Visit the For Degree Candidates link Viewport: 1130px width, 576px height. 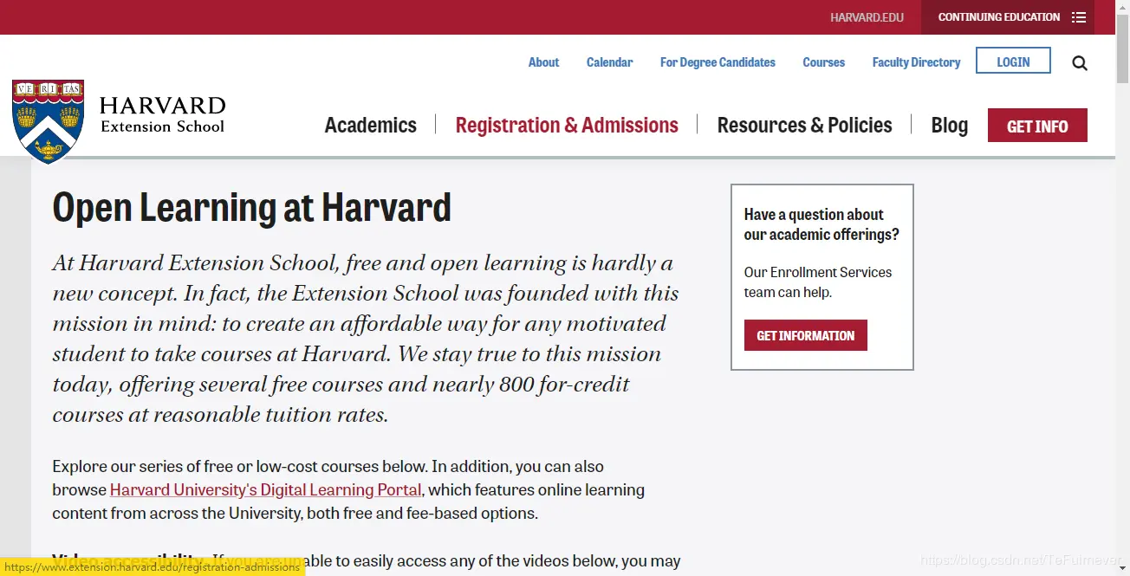pos(718,62)
